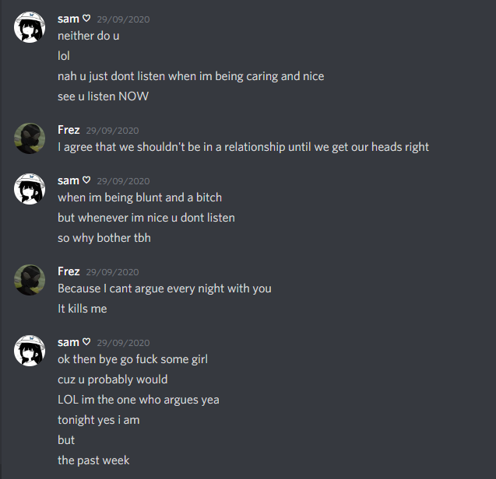The height and width of the screenshot is (479, 496).
Task: Click the message 'so why bother tbh'
Action: (104, 238)
